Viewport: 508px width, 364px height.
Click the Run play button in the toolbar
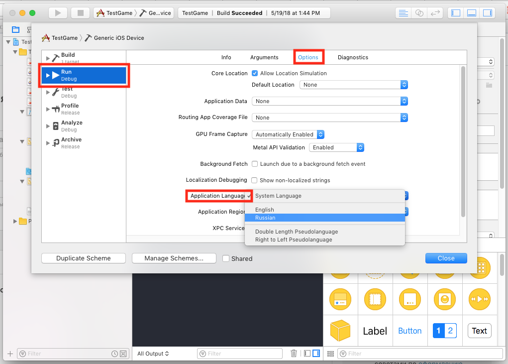pyautogui.click(x=58, y=13)
